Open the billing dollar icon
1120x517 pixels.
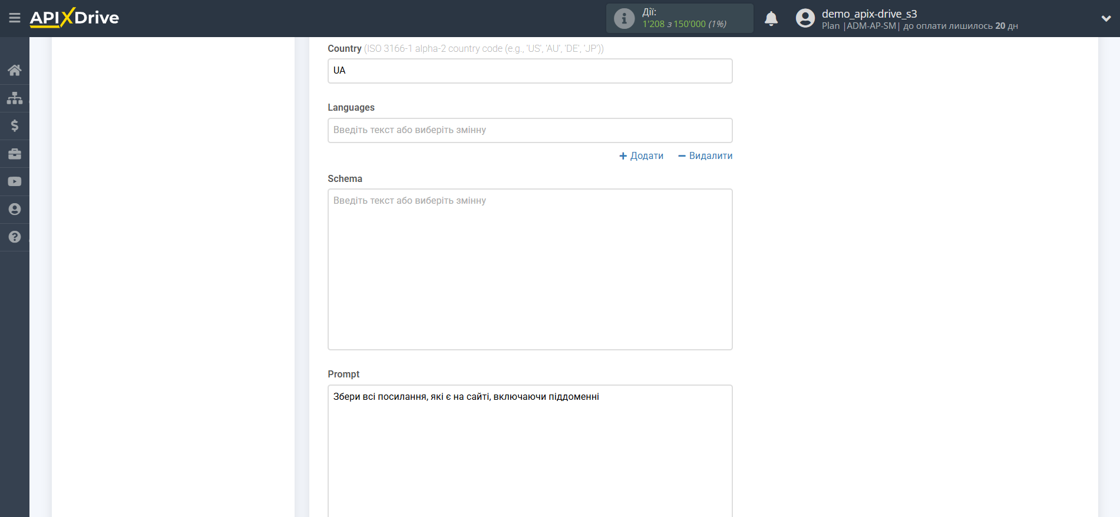click(x=15, y=125)
